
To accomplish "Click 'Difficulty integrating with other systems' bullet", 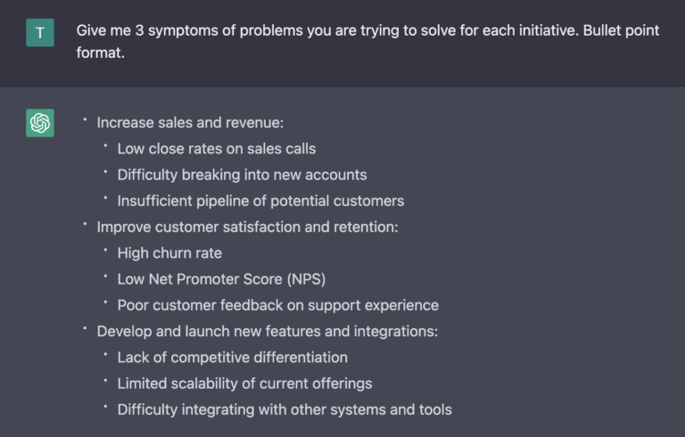I will 285,409.
